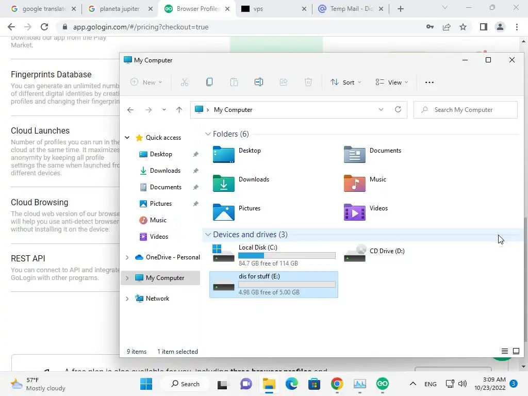The height and width of the screenshot is (396, 528).
Task: Click the Share icon in Explorer toolbar
Action: [x=284, y=82]
